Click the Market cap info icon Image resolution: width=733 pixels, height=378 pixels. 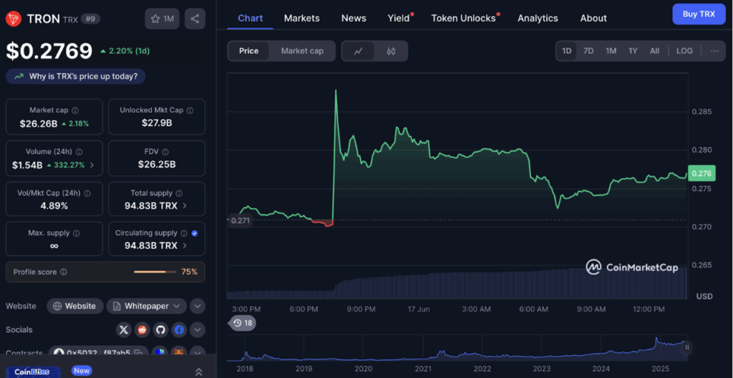(75, 110)
